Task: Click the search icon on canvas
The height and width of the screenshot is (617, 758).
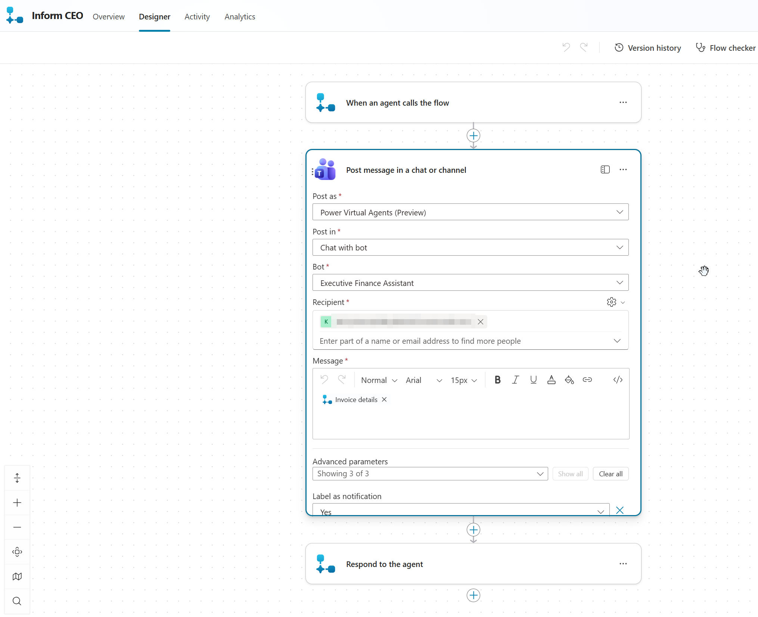Action: pos(17,601)
